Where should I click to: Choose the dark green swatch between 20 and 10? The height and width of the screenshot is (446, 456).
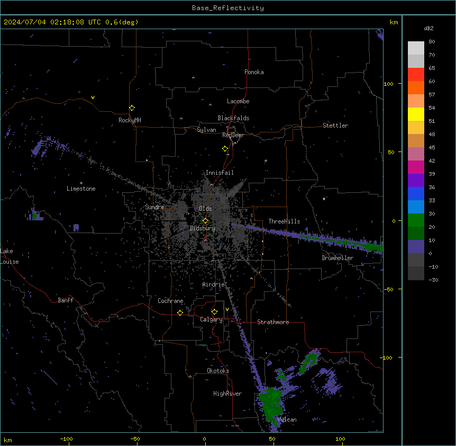416,234
